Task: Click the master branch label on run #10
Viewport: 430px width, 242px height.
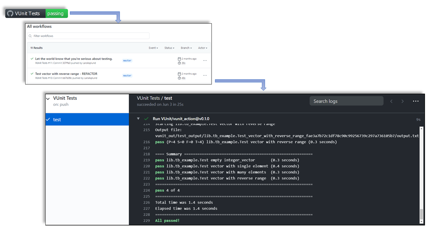Action: (x=127, y=76)
